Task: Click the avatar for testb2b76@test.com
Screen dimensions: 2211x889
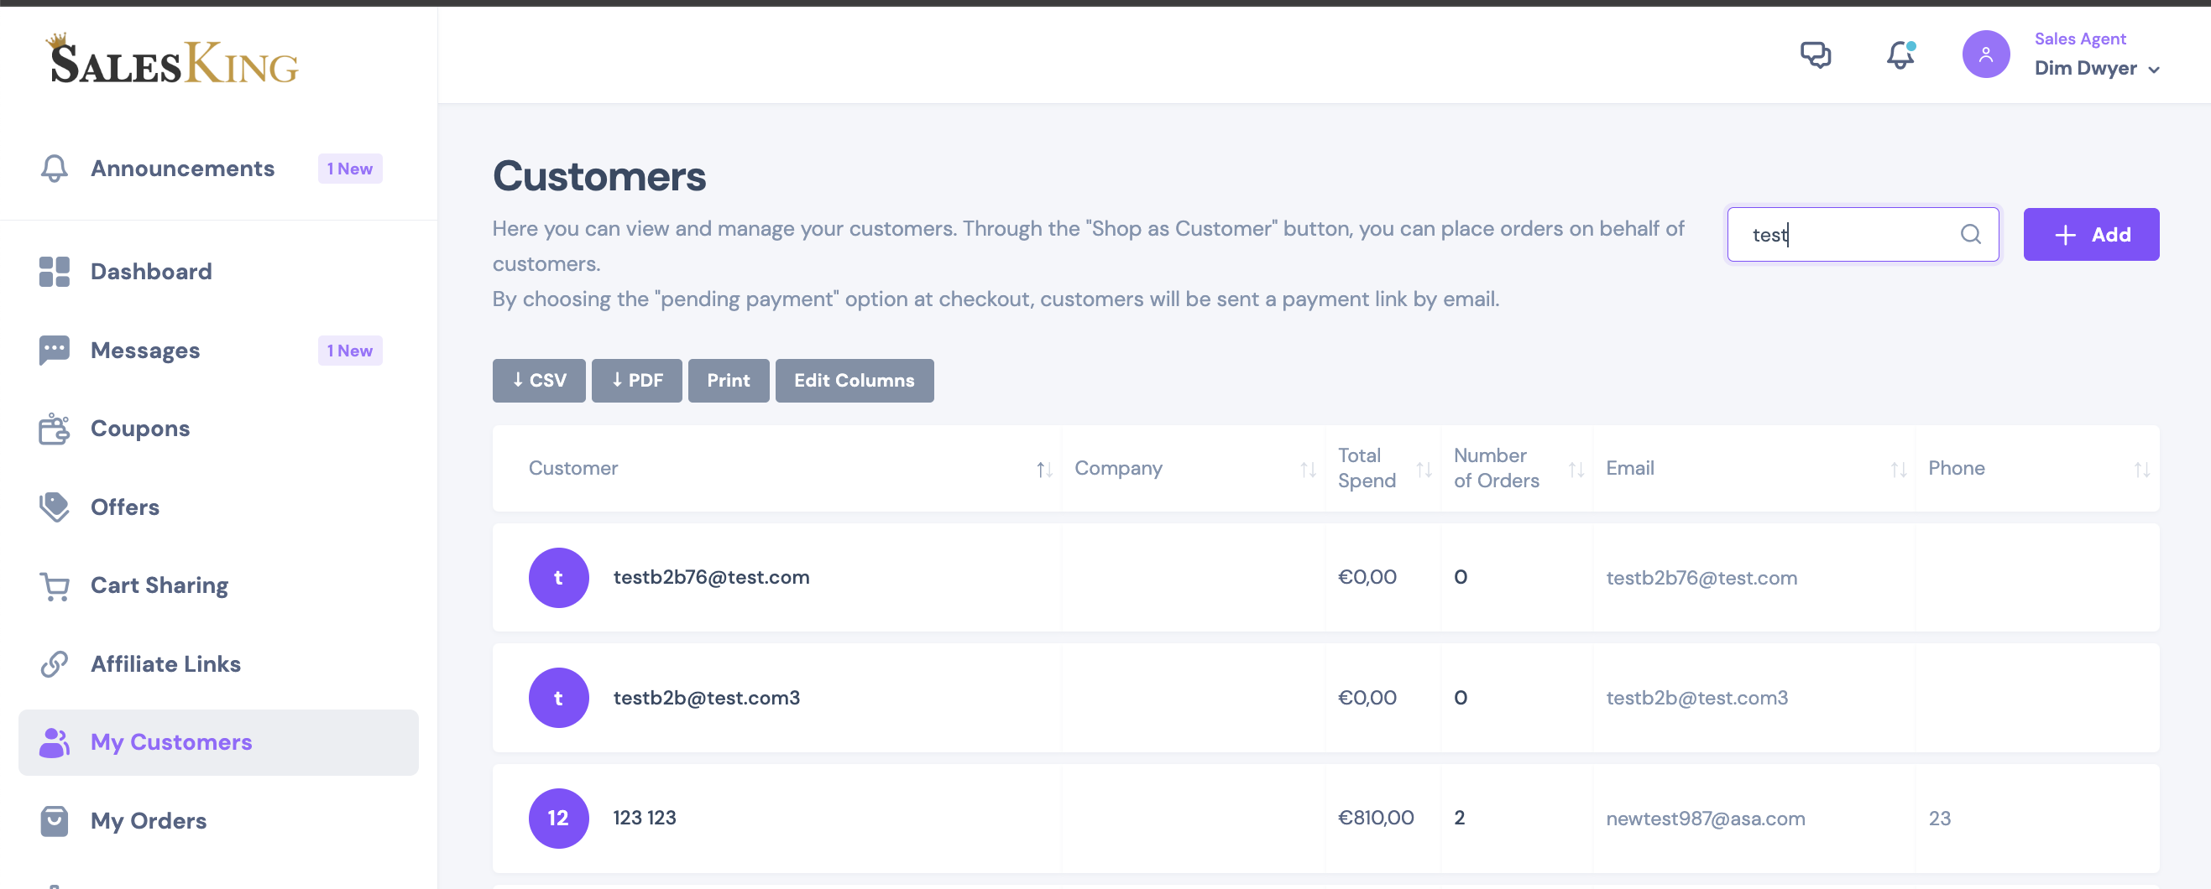Action: click(x=558, y=577)
